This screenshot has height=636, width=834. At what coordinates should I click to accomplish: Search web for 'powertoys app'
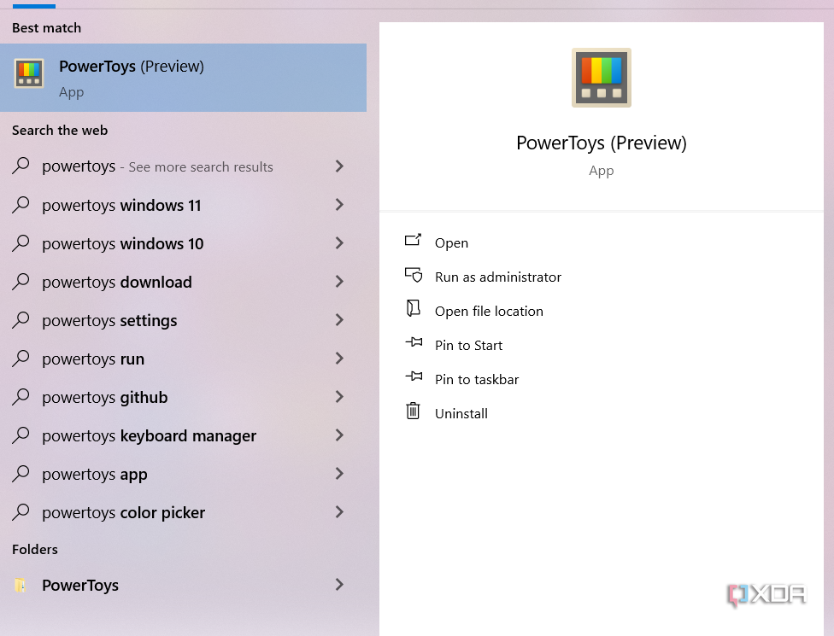[x=183, y=474]
